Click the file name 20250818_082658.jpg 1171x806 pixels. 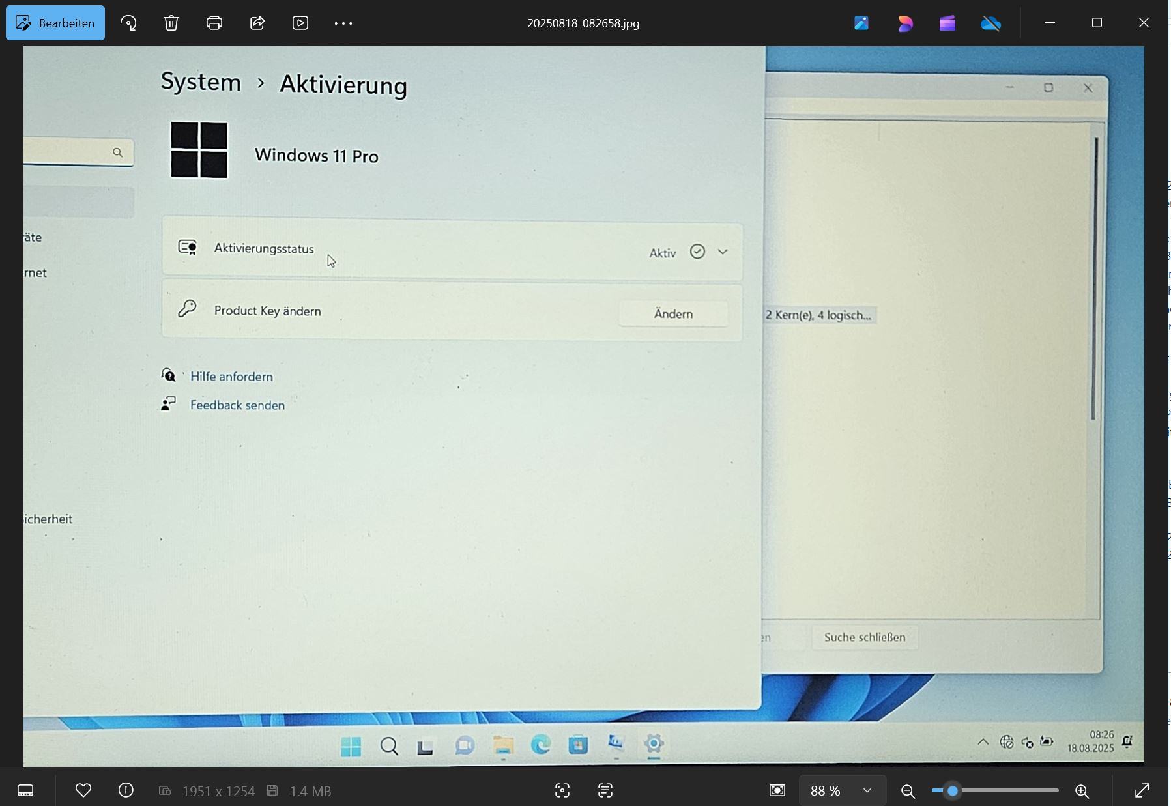click(x=583, y=23)
